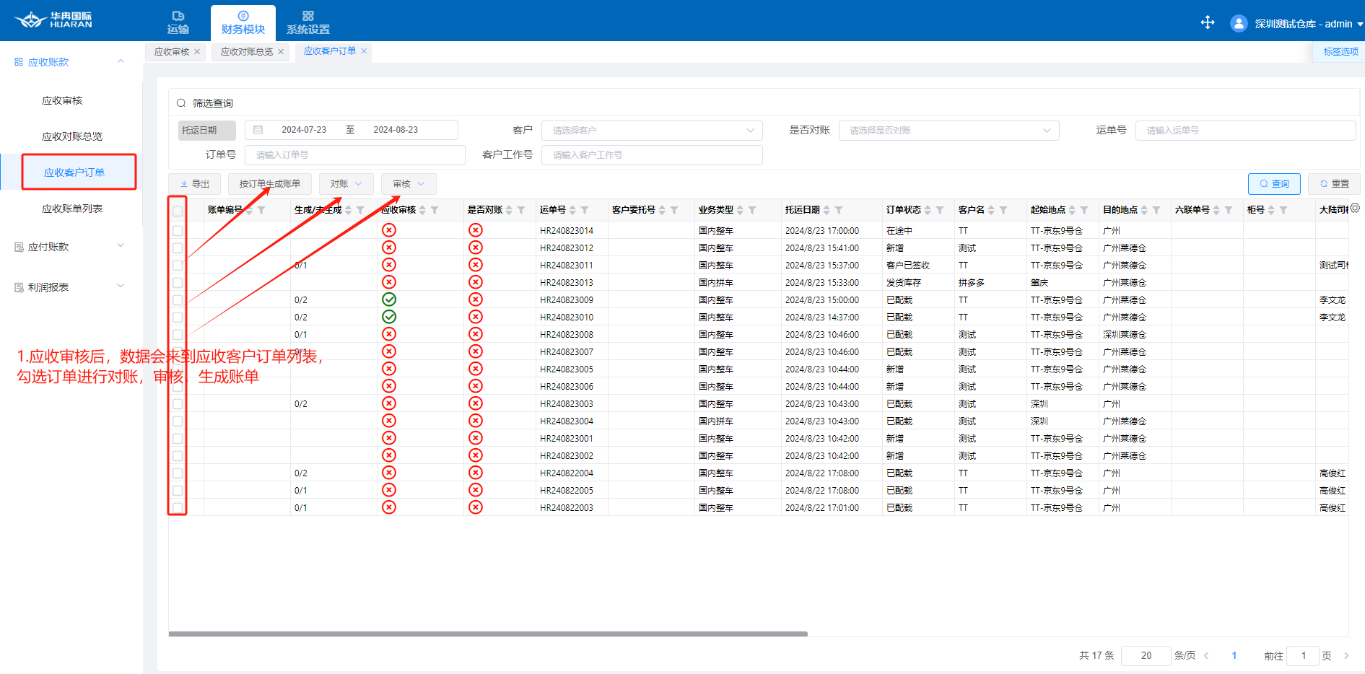Open the 运输 transport module icon

click(x=178, y=16)
